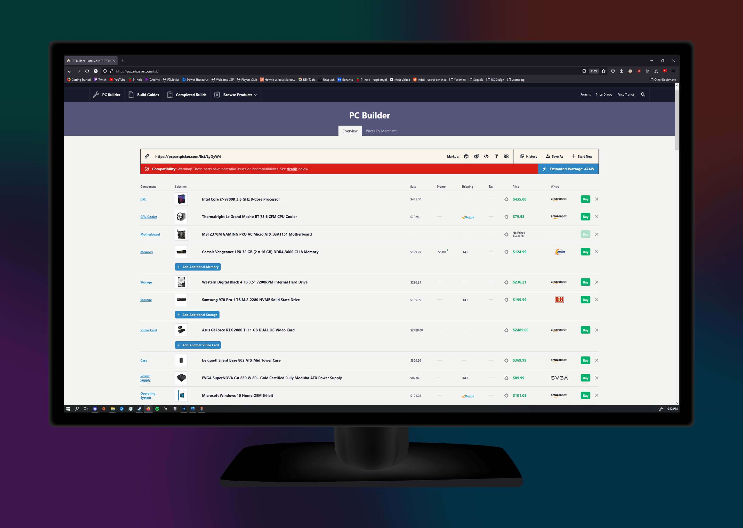Delete the Samsung 970 Pro storage row
743x528 pixels.
pos(597,299)
